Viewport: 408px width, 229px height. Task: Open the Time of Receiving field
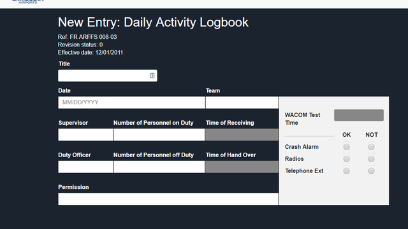click(x=242, y=134)
